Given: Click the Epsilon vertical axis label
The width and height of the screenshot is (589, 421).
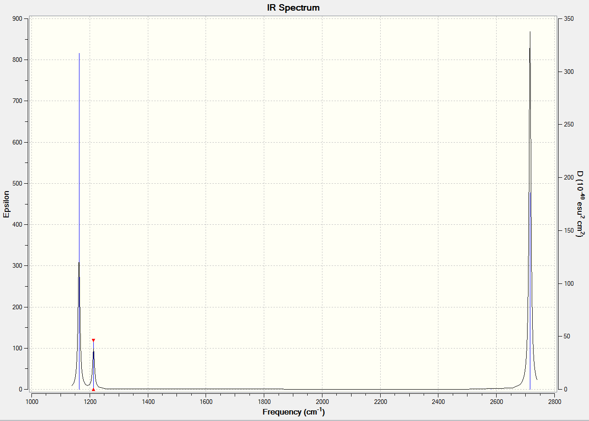Looking at the screenshot, I should tap(6, 204).
